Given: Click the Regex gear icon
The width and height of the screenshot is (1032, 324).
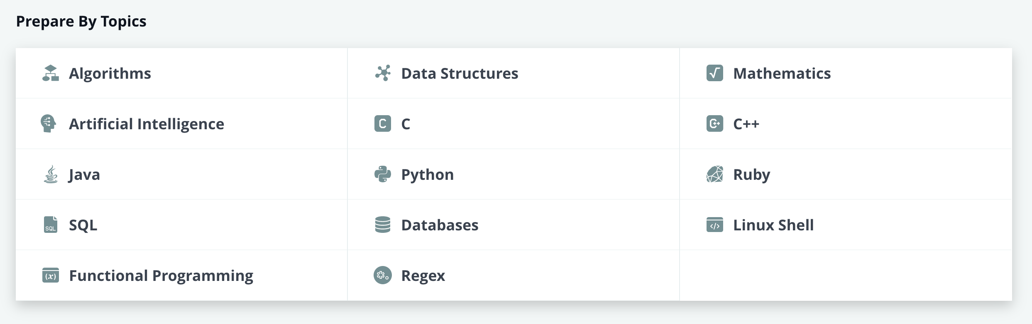Looking at the screenshot, I should point(383,275).
